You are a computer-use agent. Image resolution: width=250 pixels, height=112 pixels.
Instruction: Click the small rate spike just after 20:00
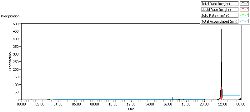[205, 97]
